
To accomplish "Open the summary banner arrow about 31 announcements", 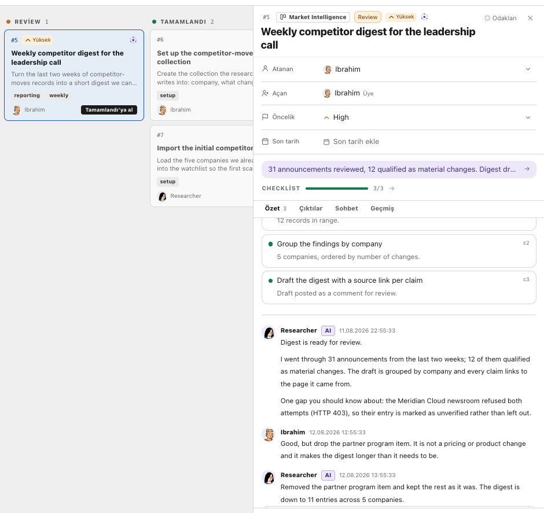I will click(527, 169).
